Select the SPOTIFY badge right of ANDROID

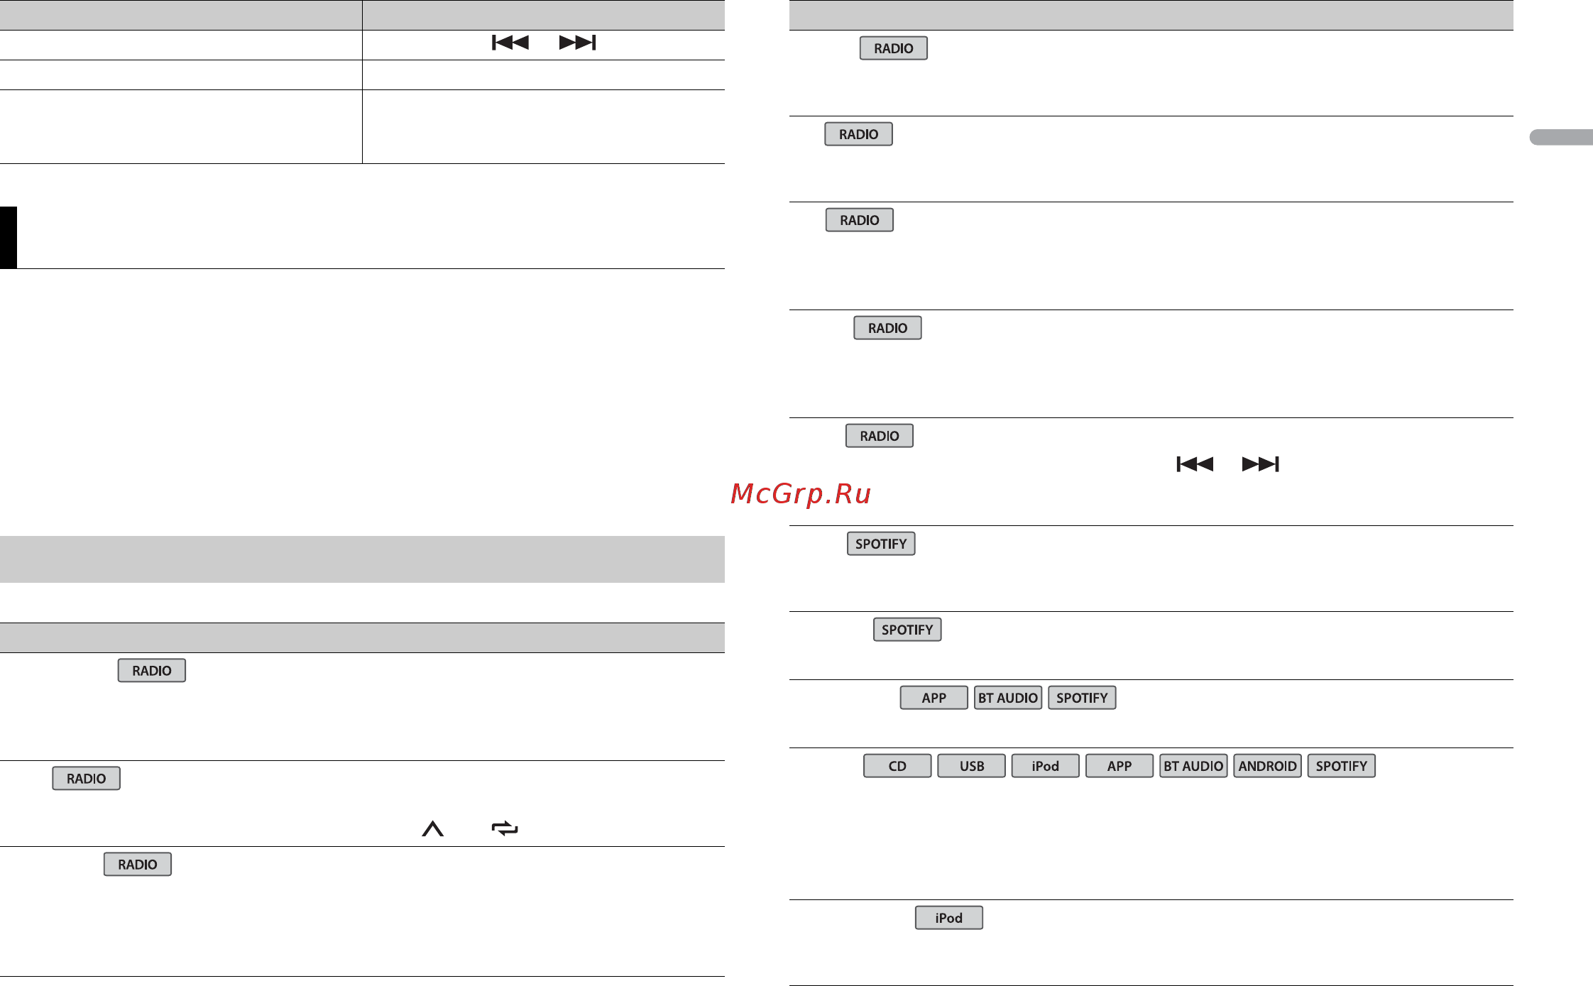[1341, 766]
